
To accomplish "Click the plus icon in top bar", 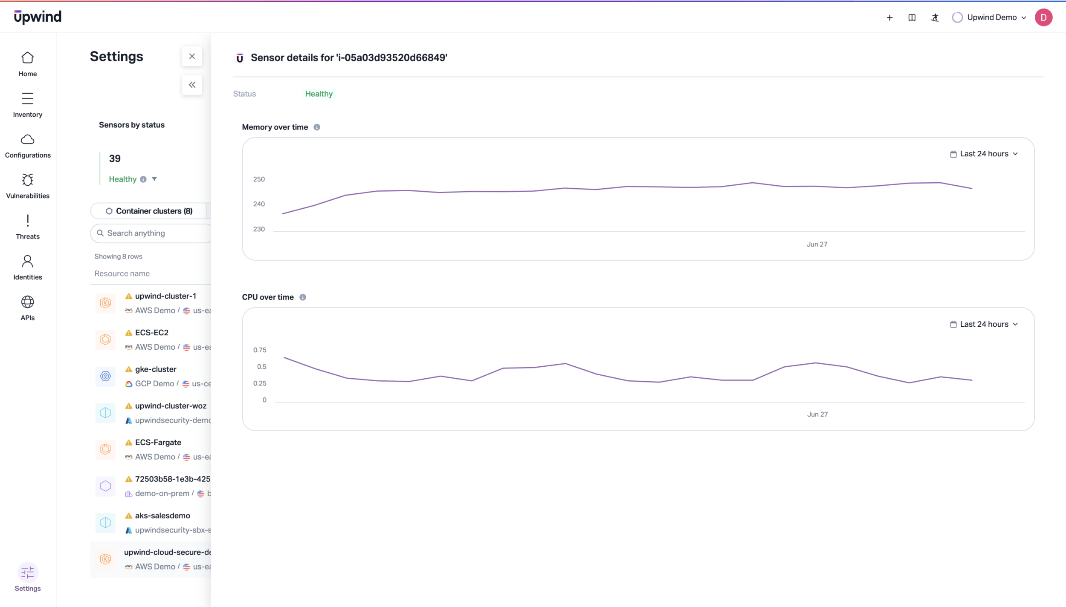I will 889,17.
